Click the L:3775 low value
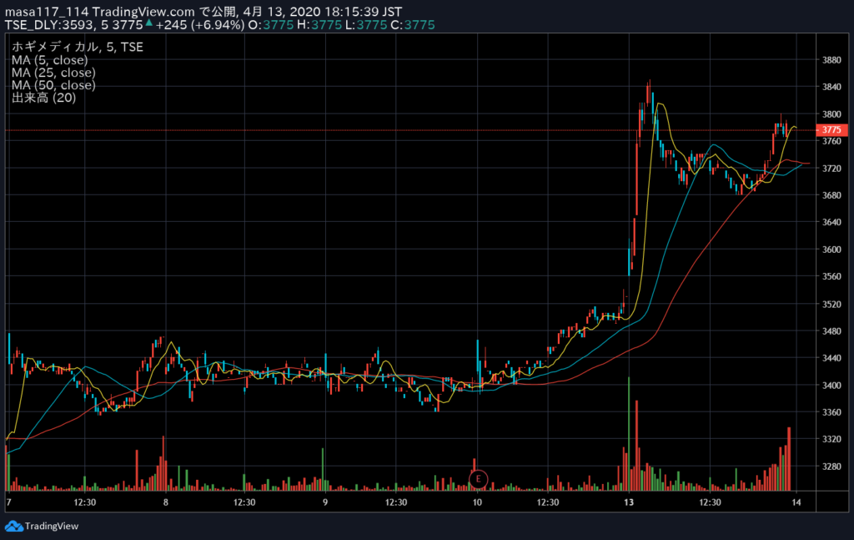Image resolution: width=854 pixels, height=540 pixels. tap(366, 25)
